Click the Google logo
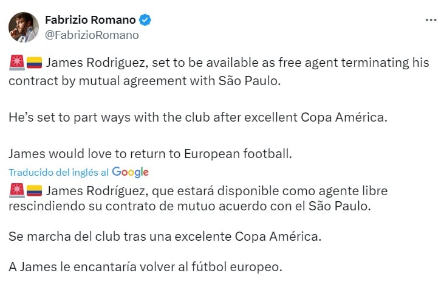This screenshot has height=290, width=444. [130, 172]
